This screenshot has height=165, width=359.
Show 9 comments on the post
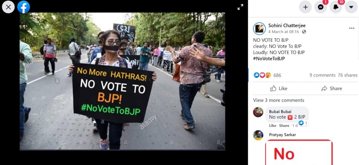322,75
